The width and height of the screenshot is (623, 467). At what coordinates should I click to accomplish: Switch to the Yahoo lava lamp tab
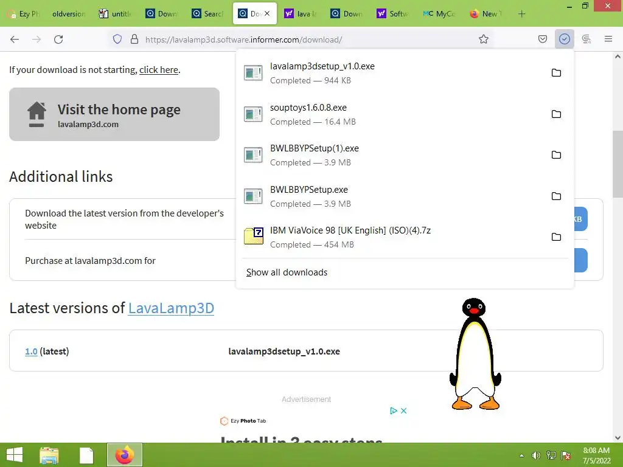pos(301,14)
